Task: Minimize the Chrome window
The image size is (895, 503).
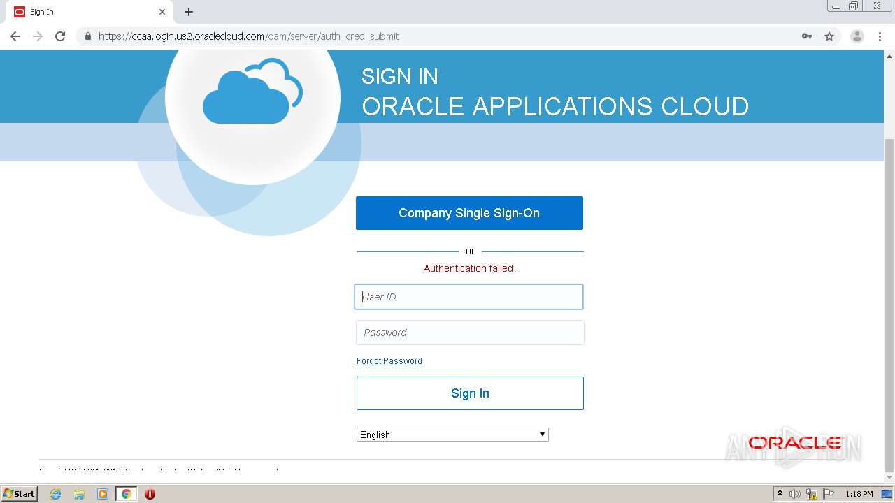Action: tap(836, 6)
